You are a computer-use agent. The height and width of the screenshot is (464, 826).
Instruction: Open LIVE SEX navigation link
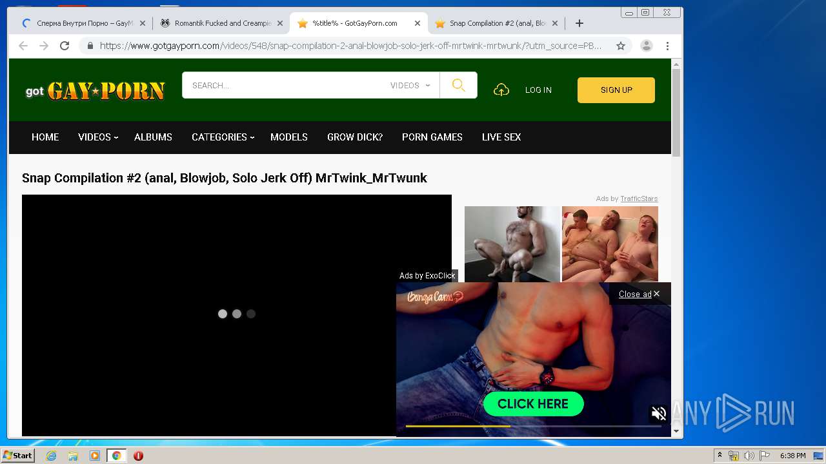click(501, 137)
